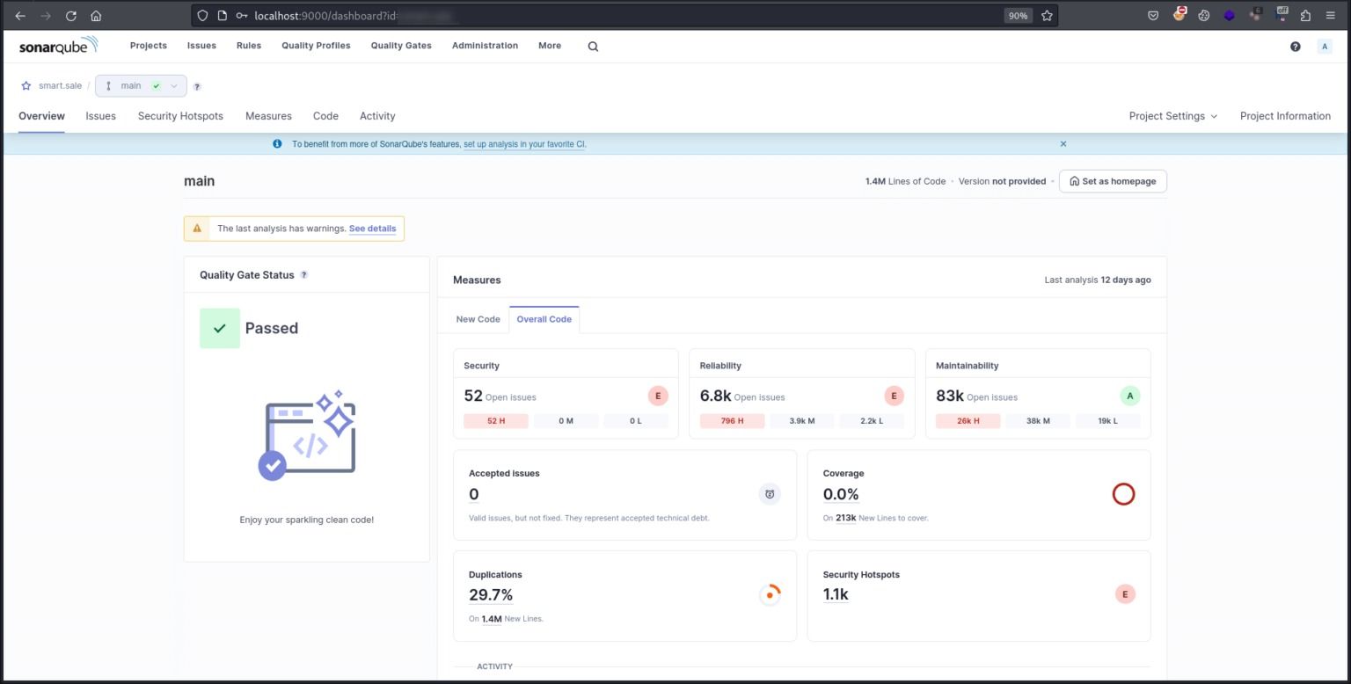Switch to the Code tab
The width and height of the screenshot is (1351, 684).
[x=325, y=116]
